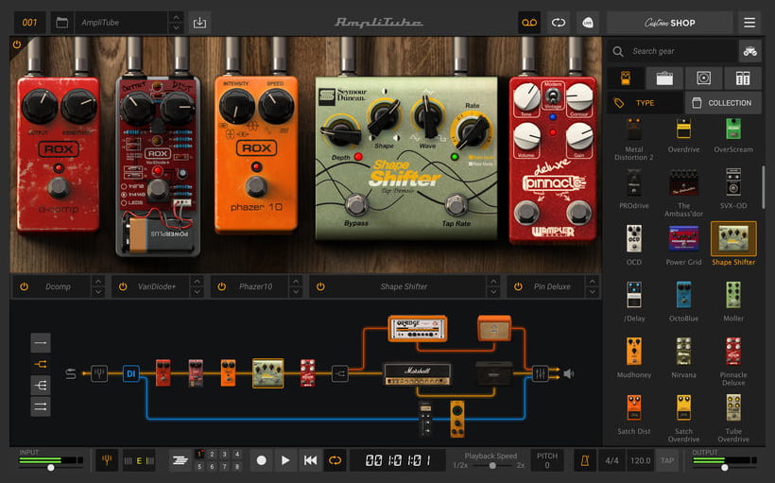Image resolution: width=775 pixels, height=483 pixels.
Task: Select OverScream pedal in gear list
Action: pyautogui.click(x=733, y=136)
